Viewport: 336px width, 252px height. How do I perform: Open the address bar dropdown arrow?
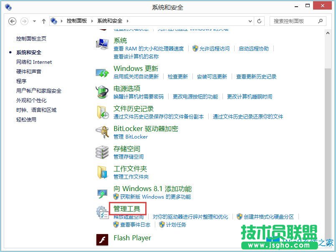(250, 21)
